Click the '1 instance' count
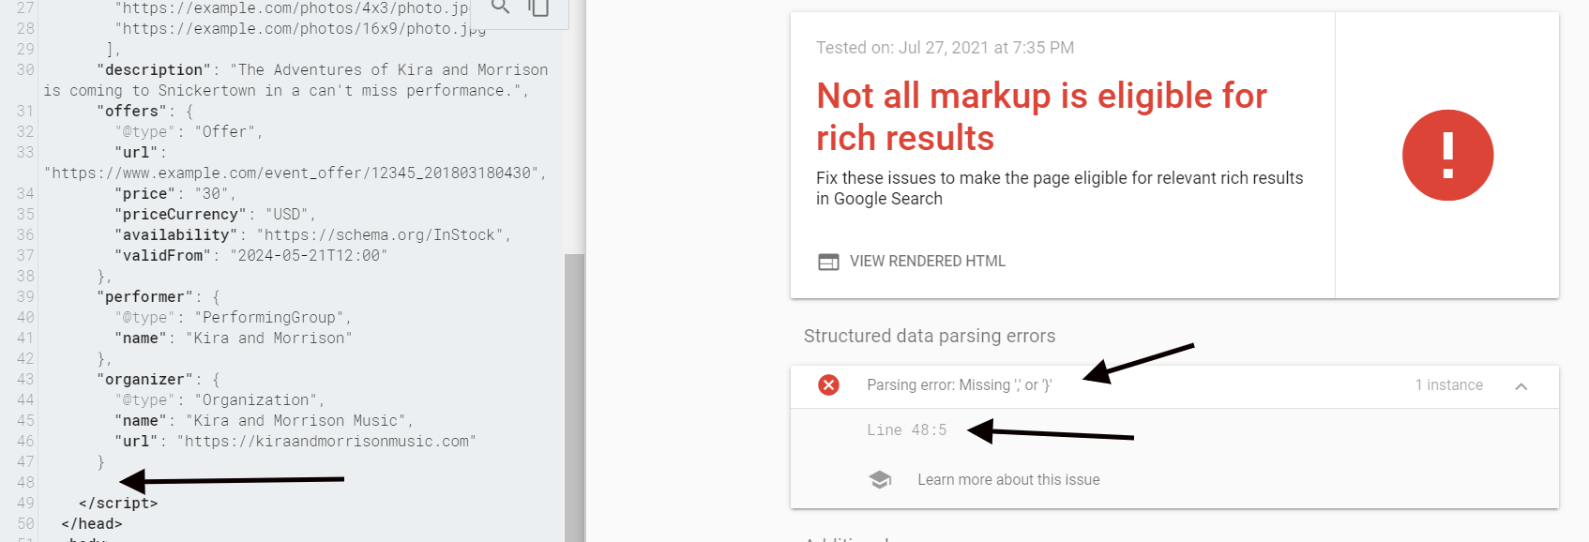This screenshot has width=1589, height=542. coord(1449,385)
